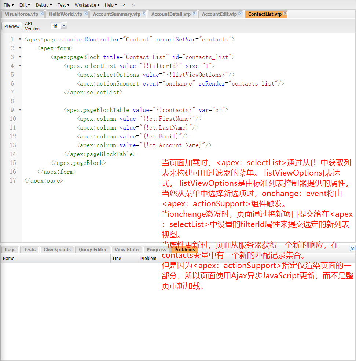Click 'onchange' event value on line 6
The width and height of the screenshot is (356, 361).
tap(179, 84)
